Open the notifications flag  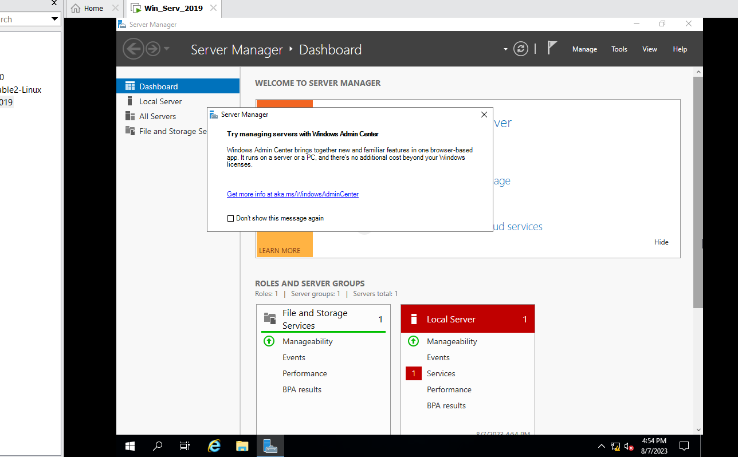point(552,48)
